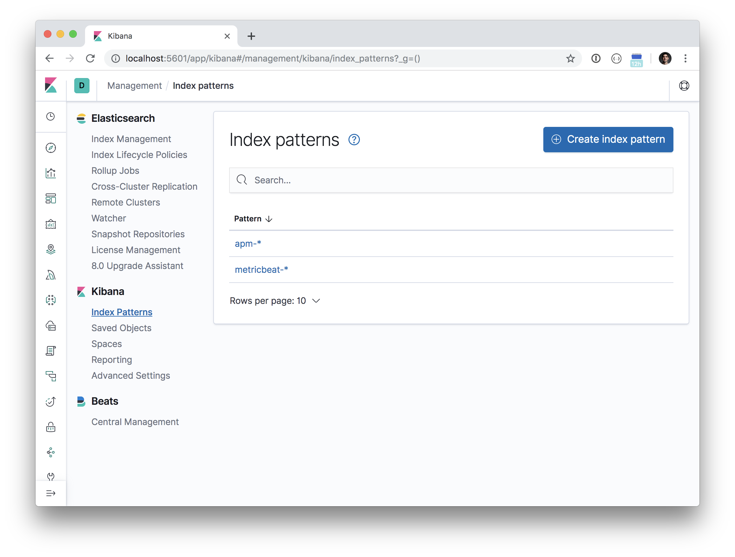The image size is (735, 557).
Task: Click Create index pattern button
Action: click(608, 140)
